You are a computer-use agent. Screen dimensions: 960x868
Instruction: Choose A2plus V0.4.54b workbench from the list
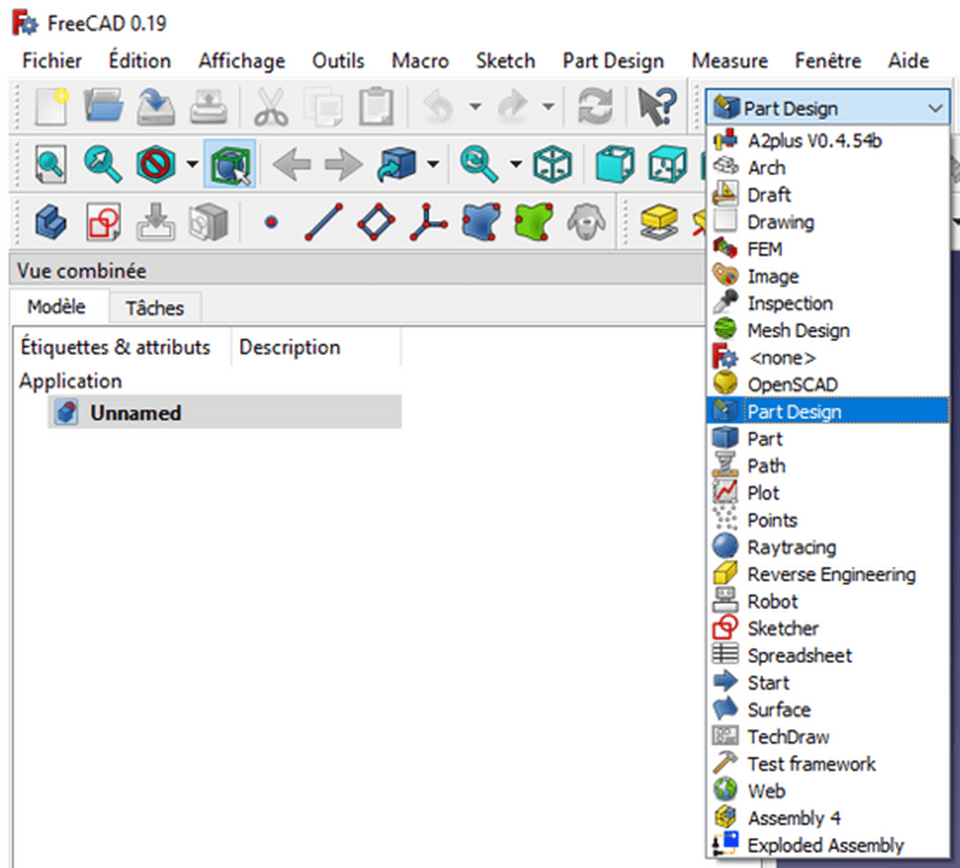coord(828,141)
